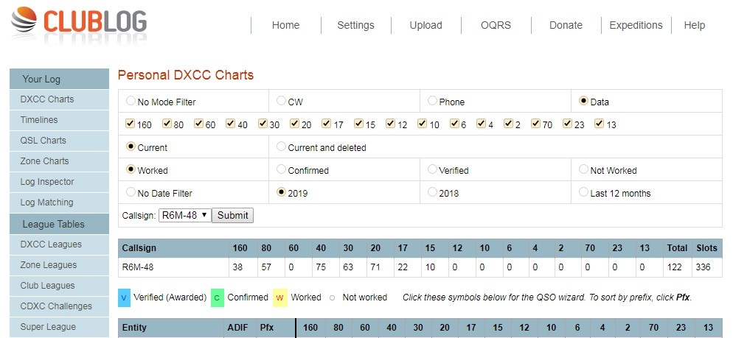Go to the Expeditions menu

(636, 25)
